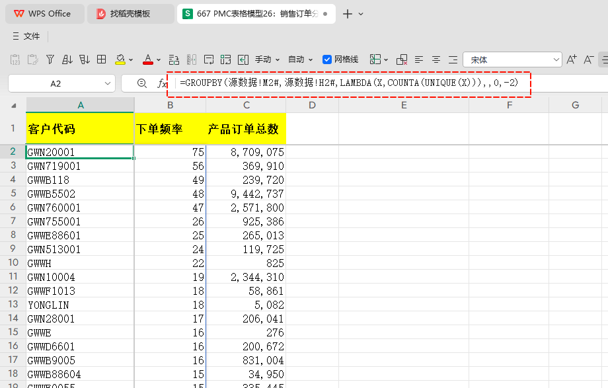Click the cell with frequency 75

coord(171,152)
